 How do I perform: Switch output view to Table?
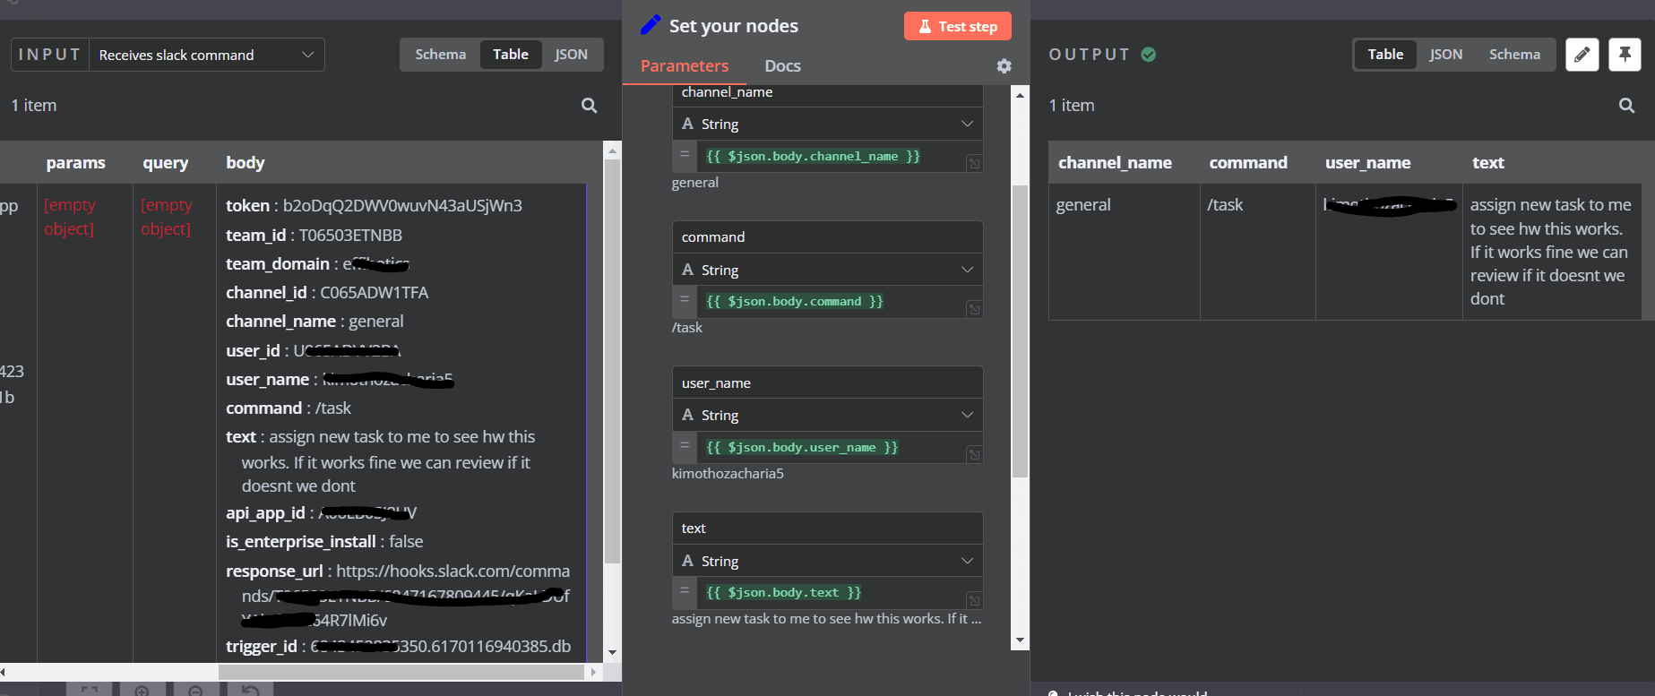[x=1385, y=55]
